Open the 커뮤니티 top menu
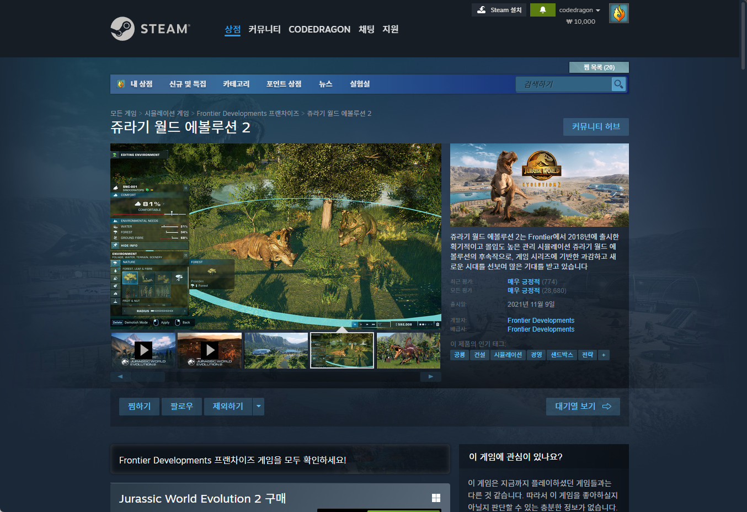Image resolution: width=747 pixels, height=512 pixels. (x=264, y=29)
